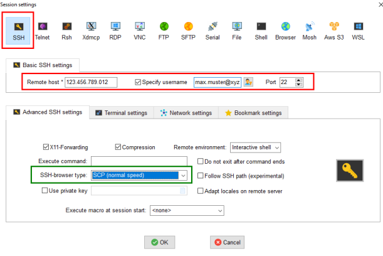Open the Network settings tab

(186, 113)
